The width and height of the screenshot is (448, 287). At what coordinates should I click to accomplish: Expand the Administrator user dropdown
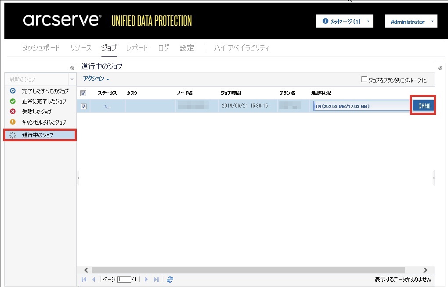point(411,22)
